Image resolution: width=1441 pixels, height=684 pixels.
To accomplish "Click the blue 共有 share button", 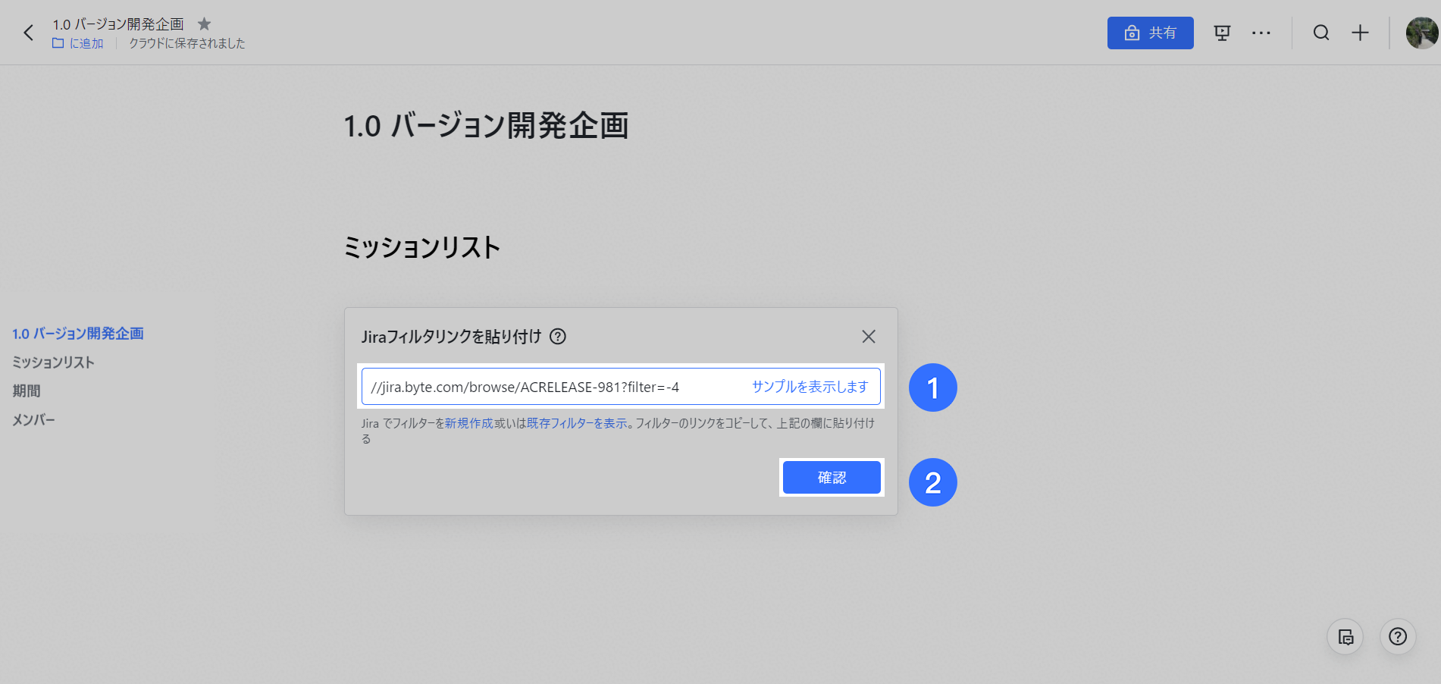I will 1150,33.
